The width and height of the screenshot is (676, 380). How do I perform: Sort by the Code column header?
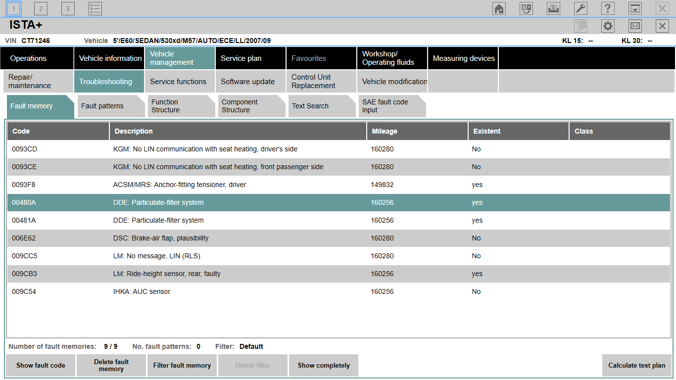[x=58, y=131]
